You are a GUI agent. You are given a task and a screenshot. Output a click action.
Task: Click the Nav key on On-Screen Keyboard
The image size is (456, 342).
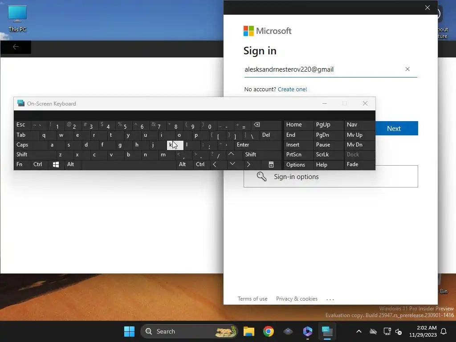(359, 125)
